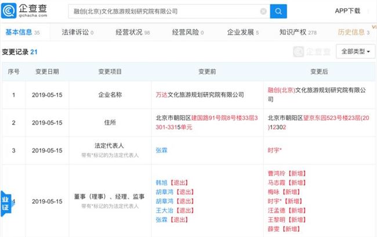Switch to the 知识产权 tab
Image resolution: width=377 pixels, height=237 pixels.
(298, 32)
